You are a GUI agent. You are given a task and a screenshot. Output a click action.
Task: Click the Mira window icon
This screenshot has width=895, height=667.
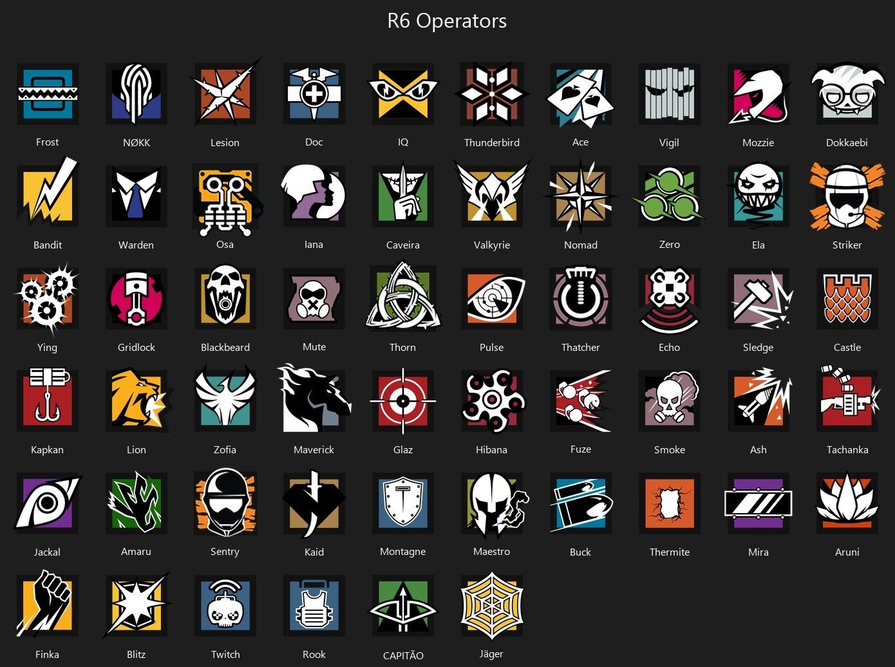758,503
